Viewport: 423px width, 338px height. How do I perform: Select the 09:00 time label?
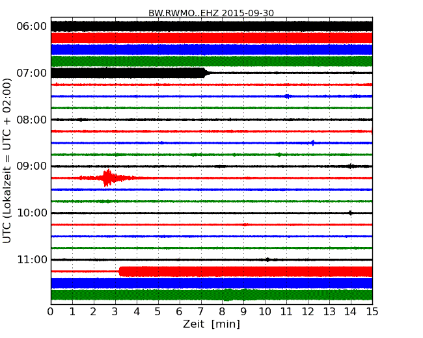pos(32,166)
